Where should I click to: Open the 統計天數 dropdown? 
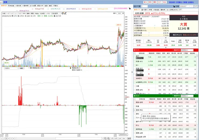[144, 6]
